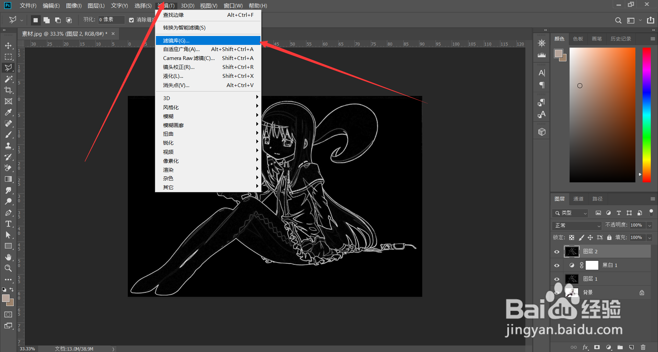This screenshot has height=352, width=658.
Task: Expand the 模糊 submenu
Action: [x=208, y=116]
